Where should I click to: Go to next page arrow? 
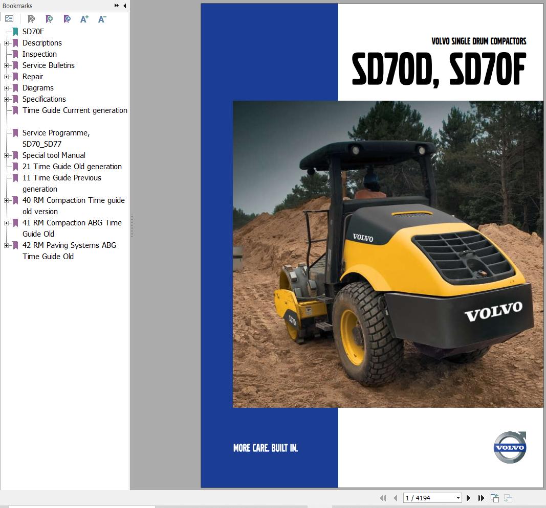[468, 498]
